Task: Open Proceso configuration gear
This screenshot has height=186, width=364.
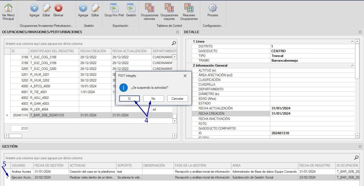Action: [x=213, y=8]
